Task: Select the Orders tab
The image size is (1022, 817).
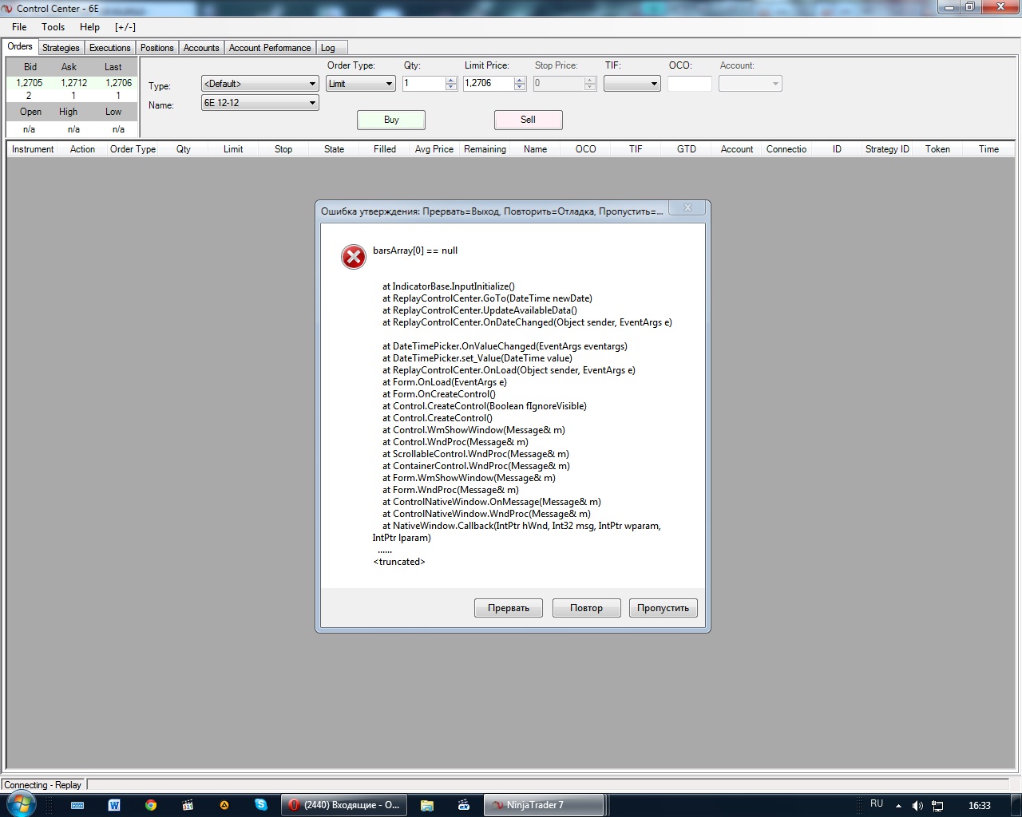Action: click(x=20, y=46)
